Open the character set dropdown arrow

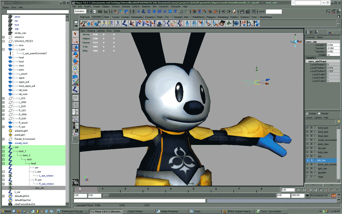307,196
